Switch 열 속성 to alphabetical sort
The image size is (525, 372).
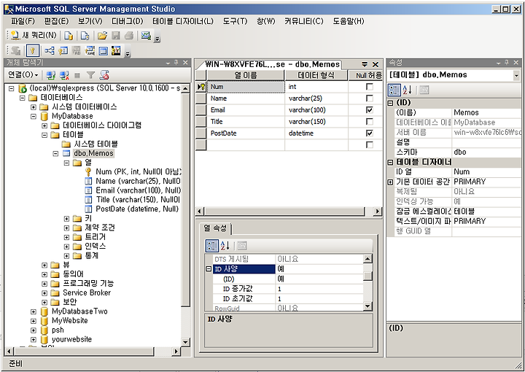pos(225,246)
